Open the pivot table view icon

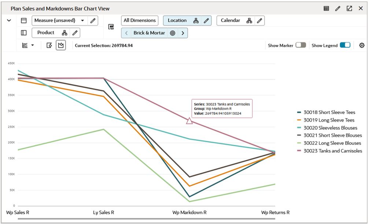(326, 8)
